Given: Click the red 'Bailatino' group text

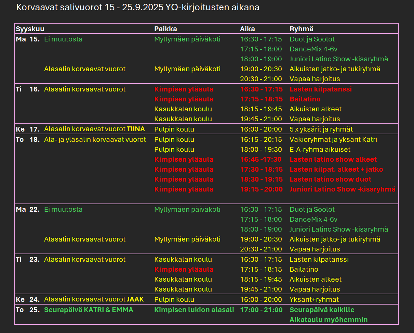Looking at the screenshot, I should click(305, 99).
